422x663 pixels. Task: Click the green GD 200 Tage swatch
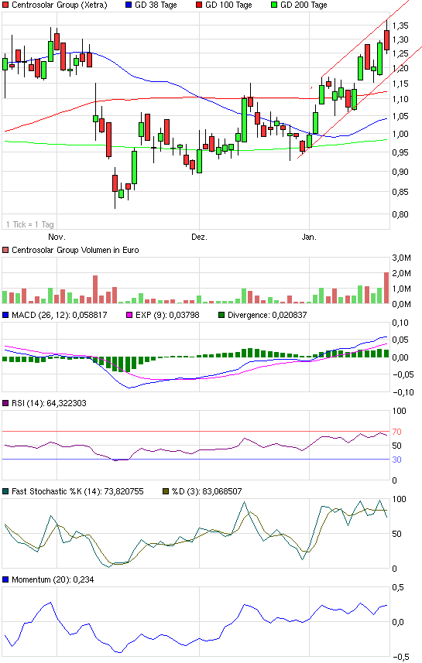coord(274,5)
